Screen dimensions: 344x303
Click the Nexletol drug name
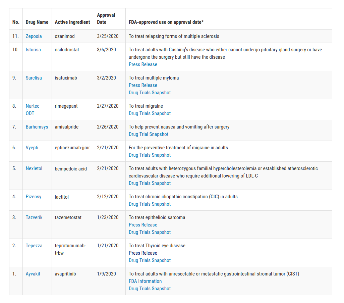point(34,168)
